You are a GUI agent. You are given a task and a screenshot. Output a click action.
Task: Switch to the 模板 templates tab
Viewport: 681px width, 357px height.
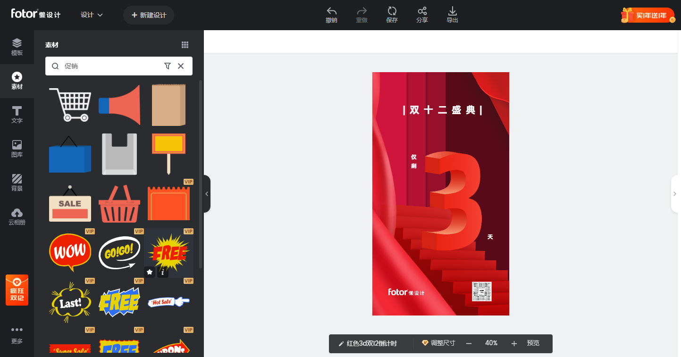click(x=17, y=47)
